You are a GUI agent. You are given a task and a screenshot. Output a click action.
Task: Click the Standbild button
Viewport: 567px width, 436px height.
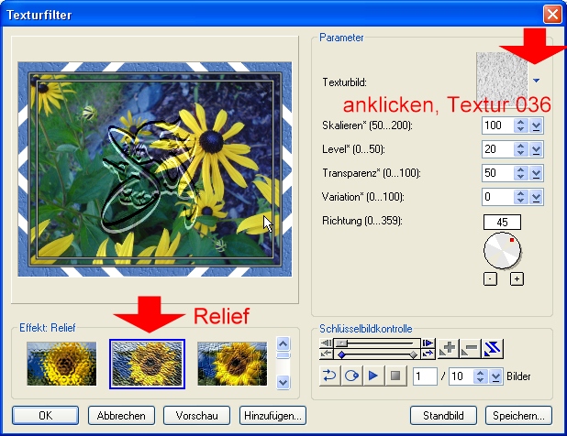pyautogui.click(x=443, y=416)
